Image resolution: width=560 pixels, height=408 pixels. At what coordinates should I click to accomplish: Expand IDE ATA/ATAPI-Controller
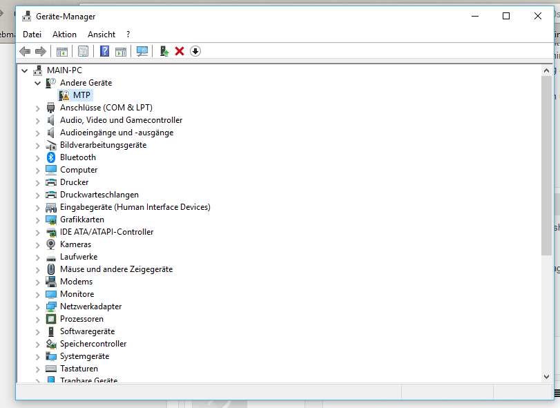point(38,233)
